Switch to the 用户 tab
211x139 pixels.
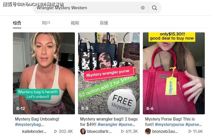[x=46, y=23]
